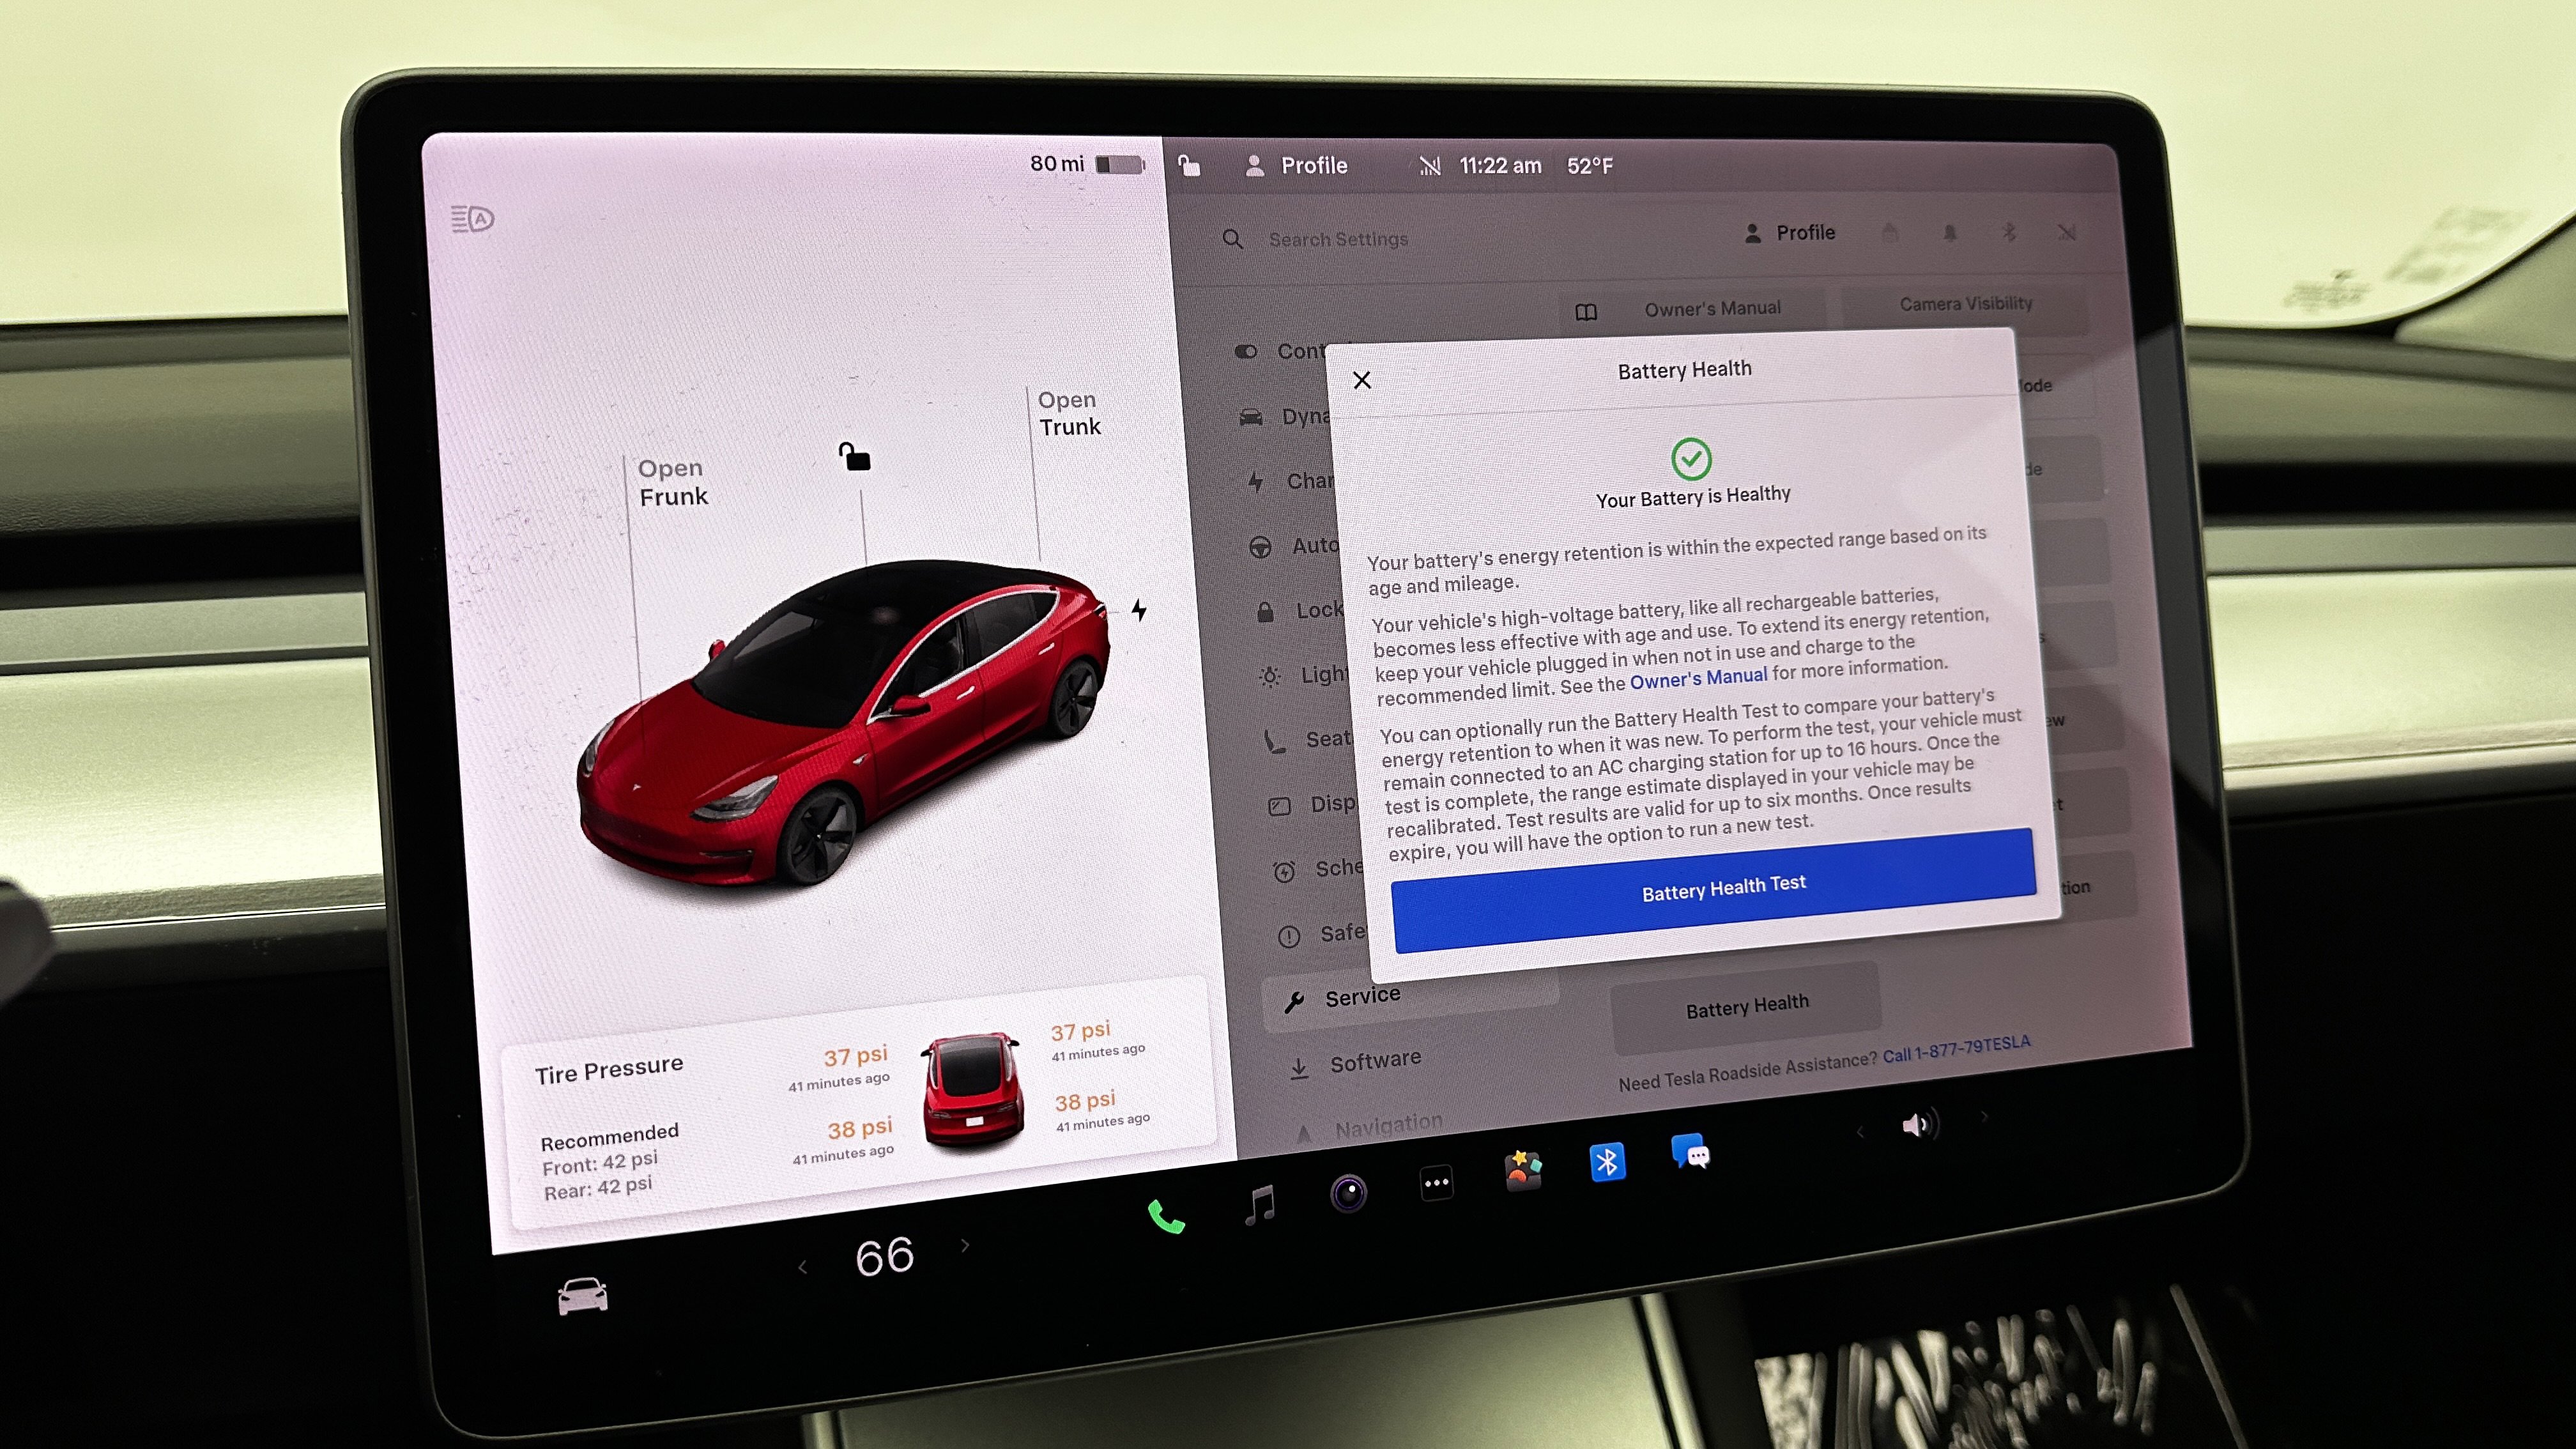Tap the lightning bolt to open charge port
The width and height of the screenshot is (2576, 1449).
pos(1140,611)
